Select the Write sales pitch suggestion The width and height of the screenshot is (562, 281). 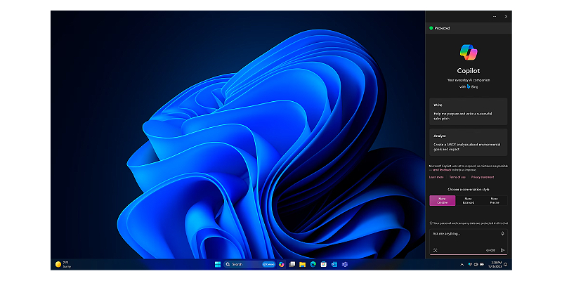coord(468,112)
